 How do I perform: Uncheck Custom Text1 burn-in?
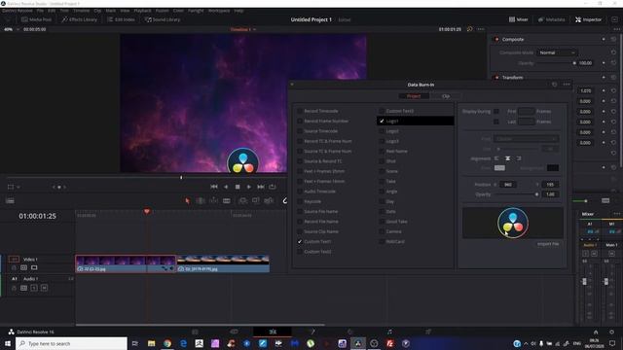(300, 242)
